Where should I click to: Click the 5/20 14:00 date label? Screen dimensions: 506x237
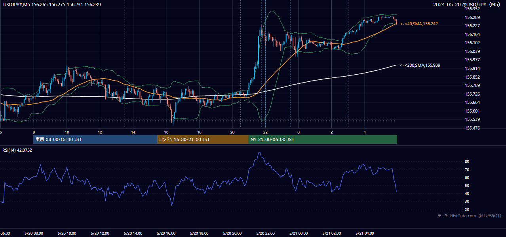[x=133, y=233]
